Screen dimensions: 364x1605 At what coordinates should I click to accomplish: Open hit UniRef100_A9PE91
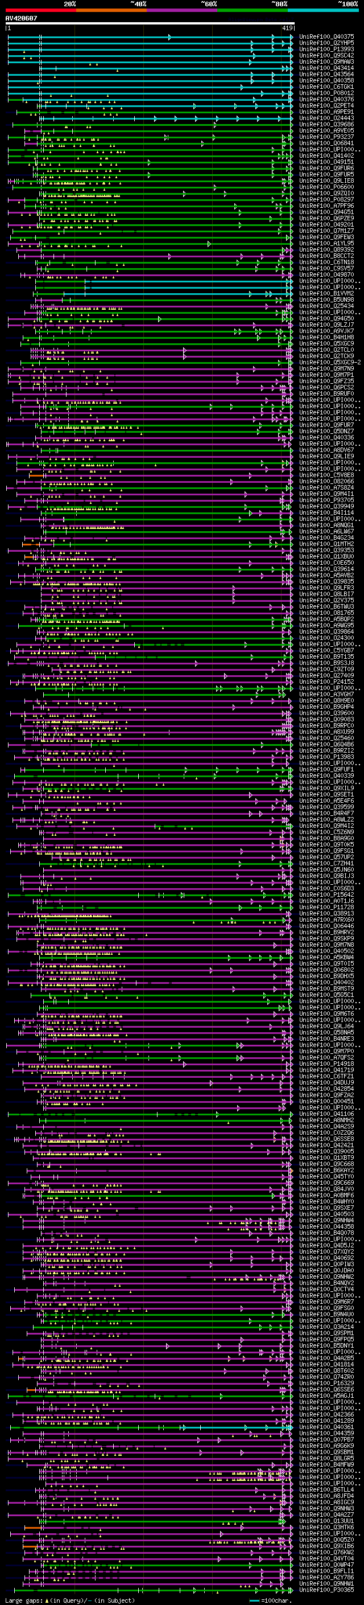pyautogui.click(x=326, y=112)
